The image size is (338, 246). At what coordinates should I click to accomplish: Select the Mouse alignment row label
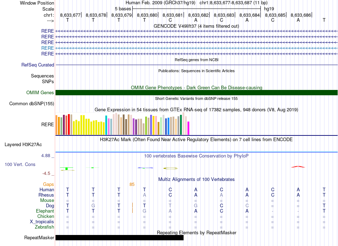click(x=47, y=200)
